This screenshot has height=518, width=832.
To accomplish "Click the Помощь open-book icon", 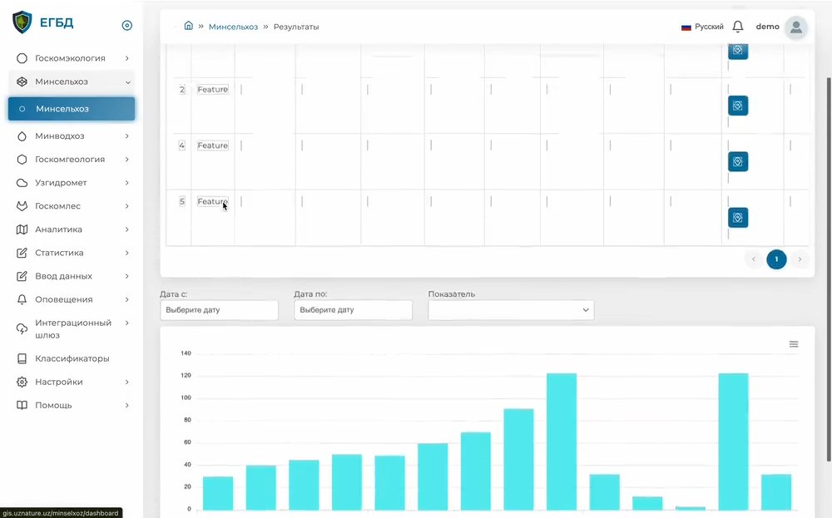I will tap(22, 406).
